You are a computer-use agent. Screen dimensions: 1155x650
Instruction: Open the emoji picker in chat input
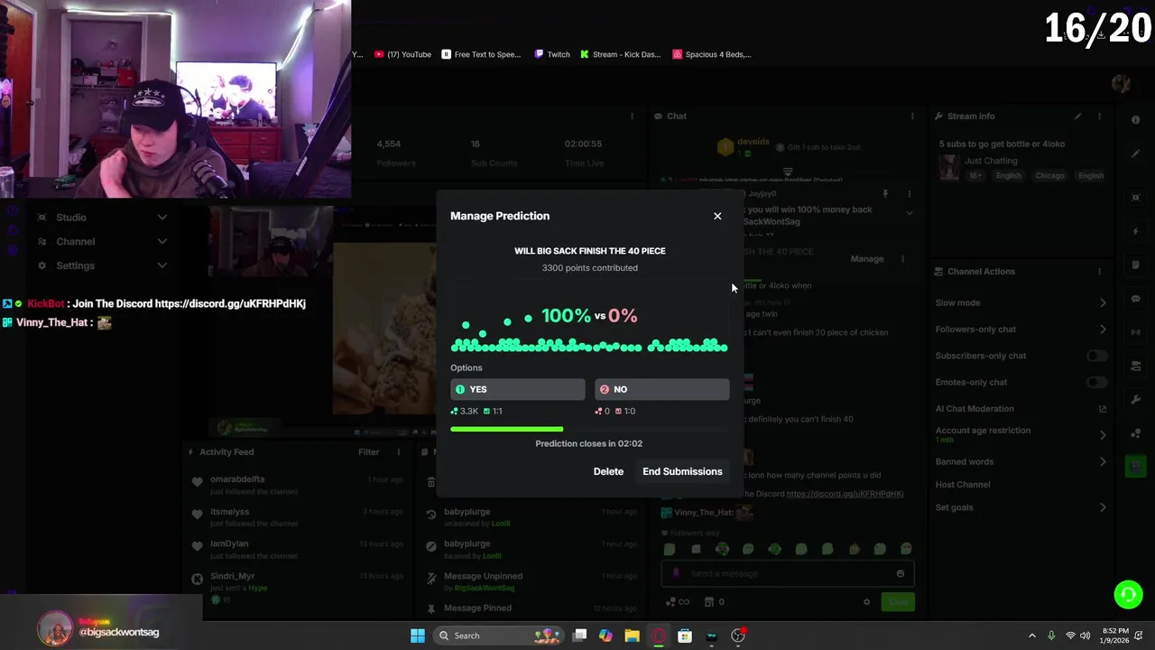tap(900, 573)
